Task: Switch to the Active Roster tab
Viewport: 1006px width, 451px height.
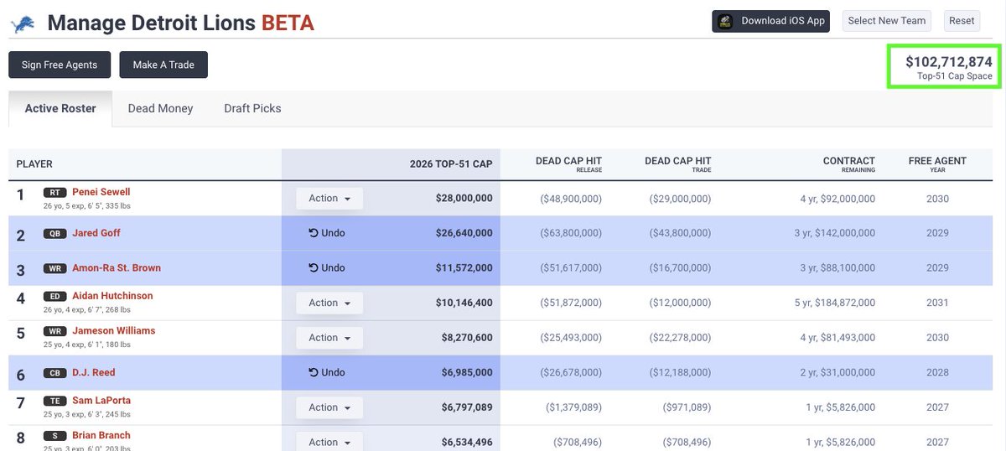Action: [60, 109]
